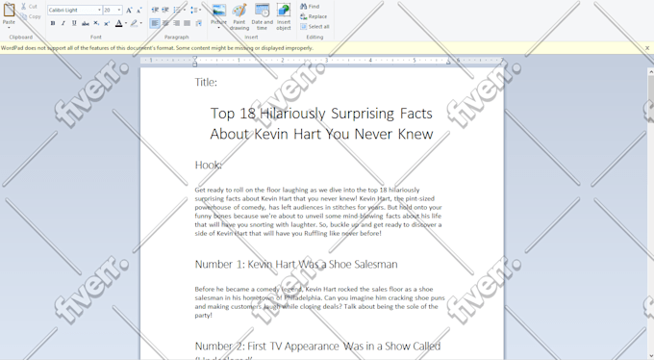Click Find in the Editing group
The height and width of the screenshot is (360, 654).
tap(310, 7)
